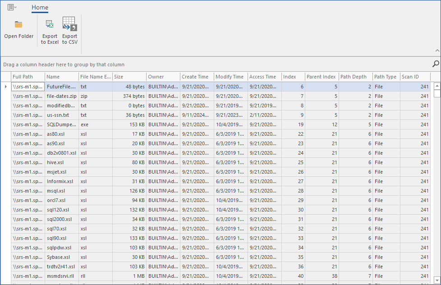Click the Path Type column header
This screenshot has width=441, height=285.
[x=386, y=77]
